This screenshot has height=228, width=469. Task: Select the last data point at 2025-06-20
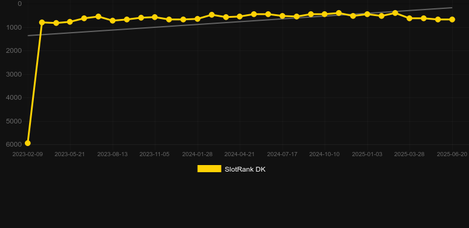[452, 20]
